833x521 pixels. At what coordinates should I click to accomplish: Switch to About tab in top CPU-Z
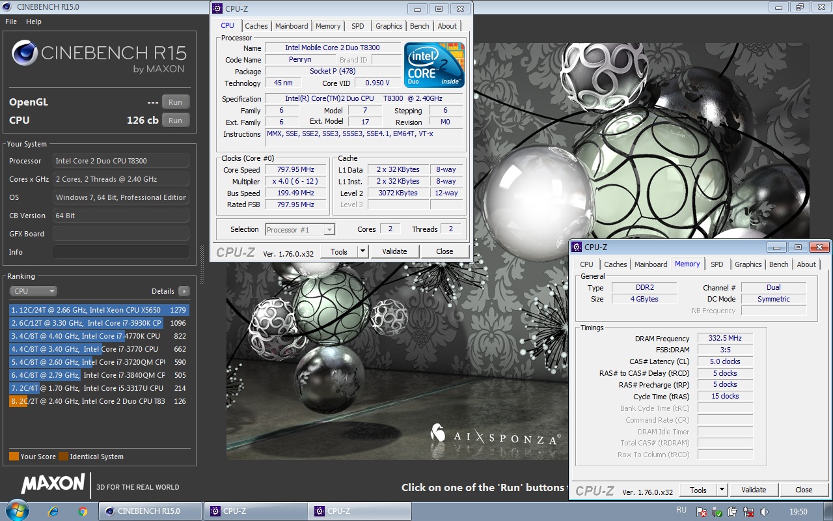(x=447, y=26)
